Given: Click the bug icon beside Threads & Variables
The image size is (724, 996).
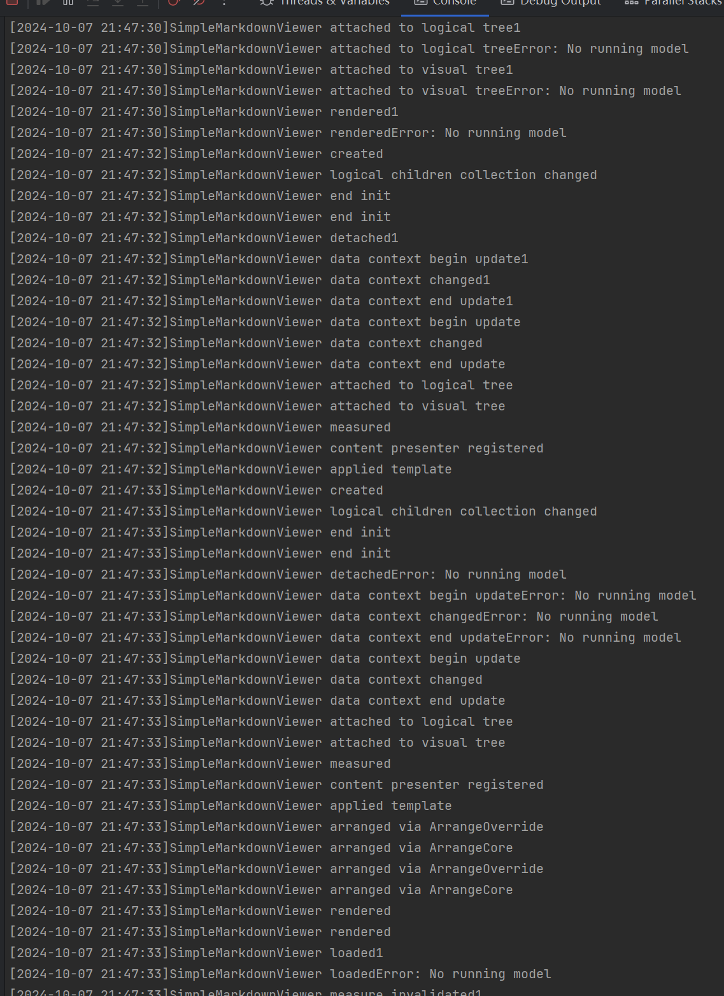Looking at the screenshot, I should [x=267, y=2].
